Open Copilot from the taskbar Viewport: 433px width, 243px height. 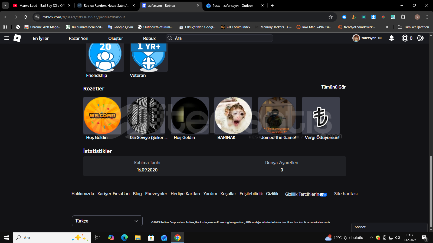(x=111, y=238)
